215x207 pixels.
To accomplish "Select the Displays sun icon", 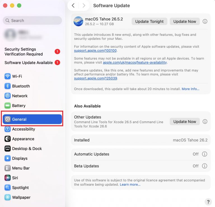I will coord(8,158).
